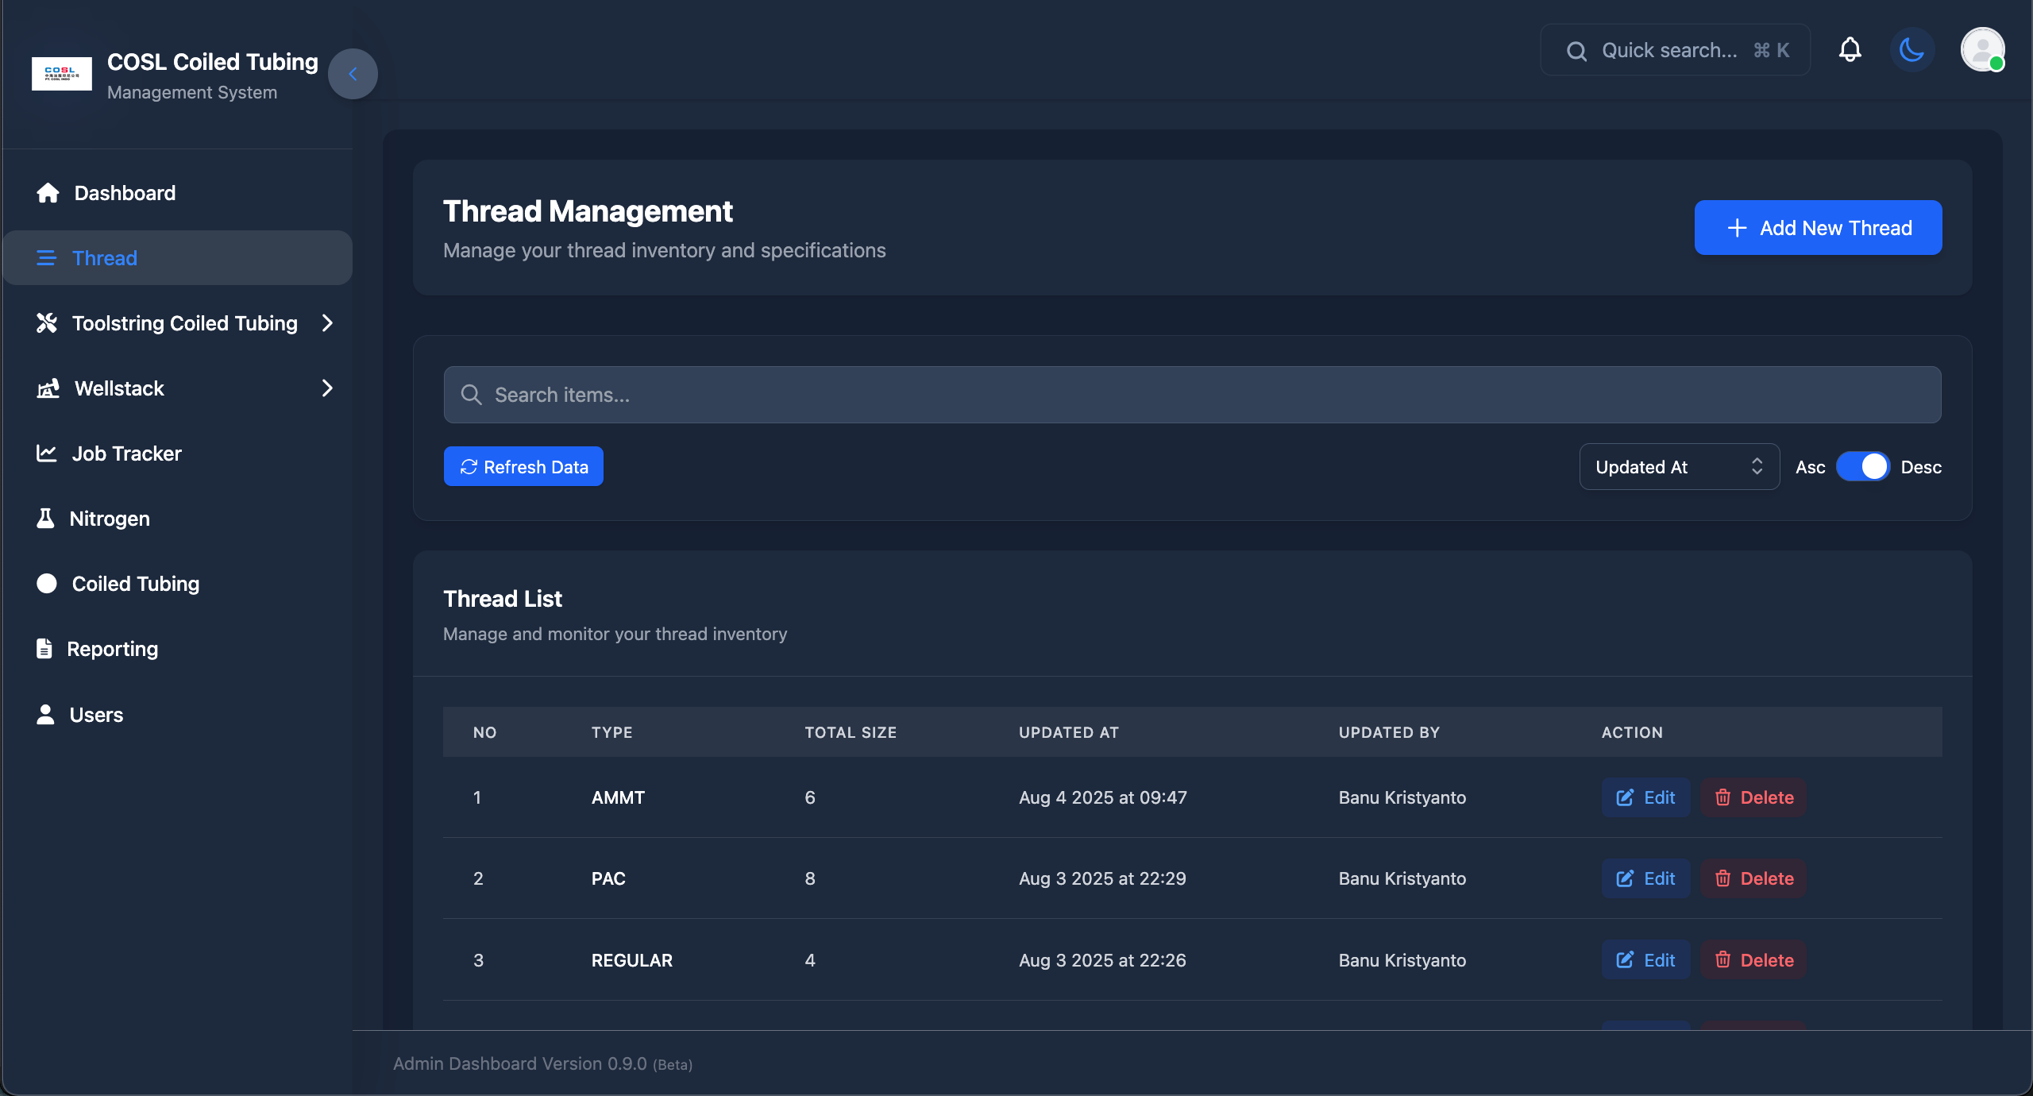Open the Dashboard section via home icon
Image resolution: width=2033 pixels, height=1096 pixels.
pos(48,192)
